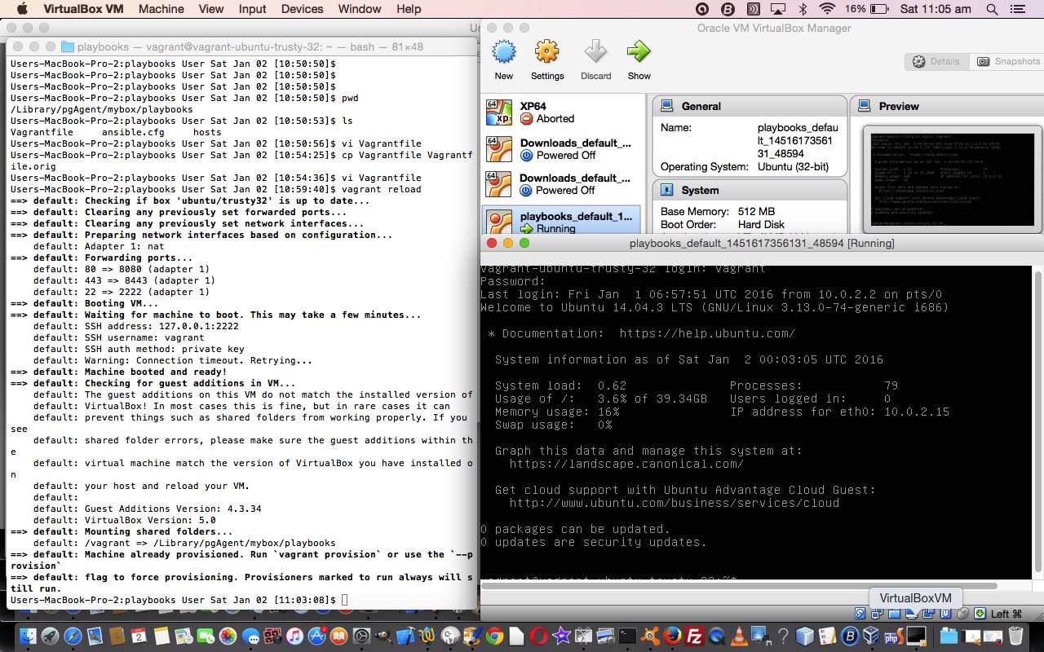The width and height of the screenshot is (1044, 652).
Task: Click the network adapter icon in VM status bar
Action: (x=877, y=614)
